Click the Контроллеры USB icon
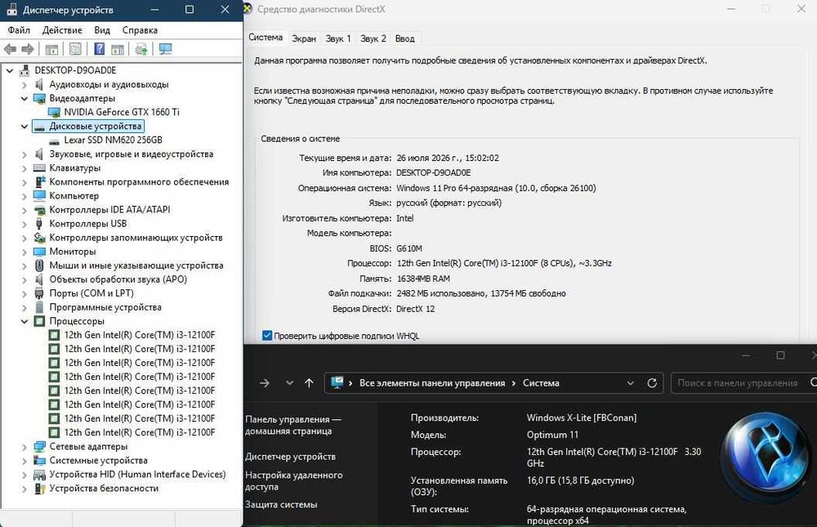 [x=39, y=224]
